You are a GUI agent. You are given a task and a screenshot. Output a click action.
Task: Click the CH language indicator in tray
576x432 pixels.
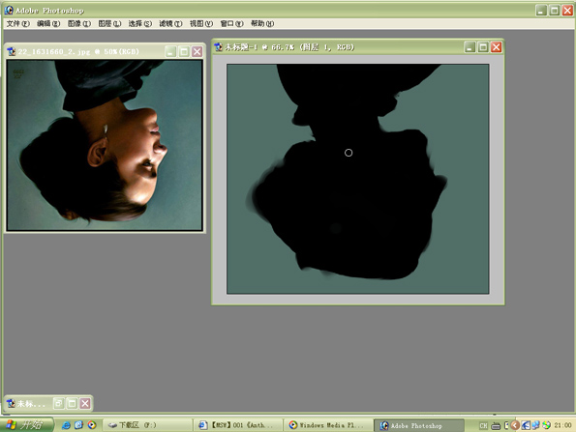[483, 425]
